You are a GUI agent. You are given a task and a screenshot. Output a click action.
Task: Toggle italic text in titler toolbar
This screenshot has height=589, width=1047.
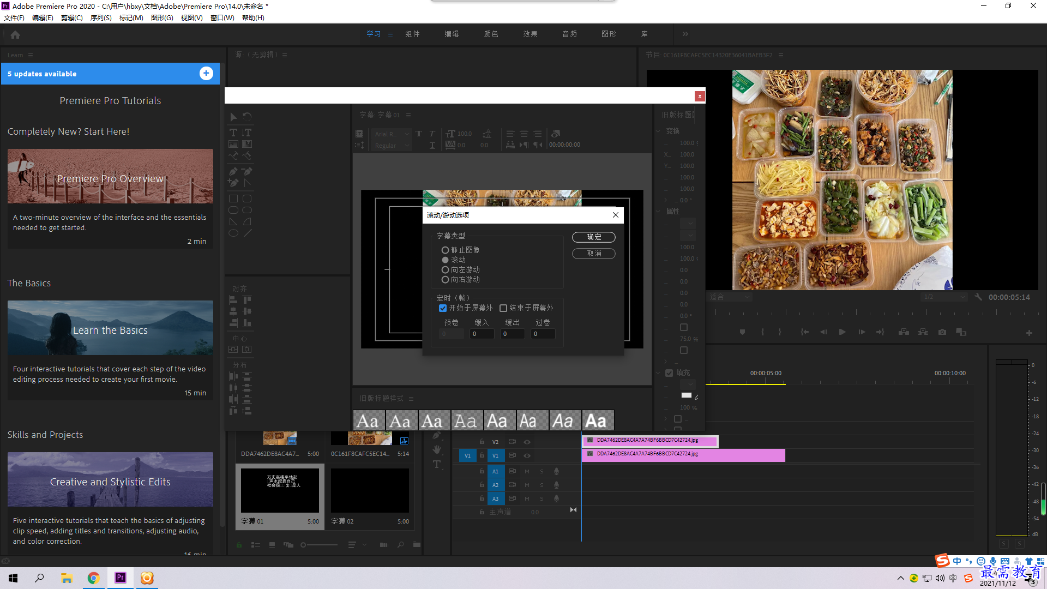tap(432, 134)
